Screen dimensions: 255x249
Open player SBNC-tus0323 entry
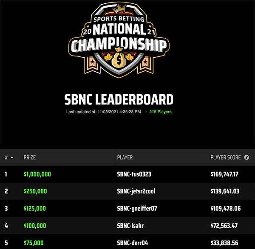click(x=134, y=174)
